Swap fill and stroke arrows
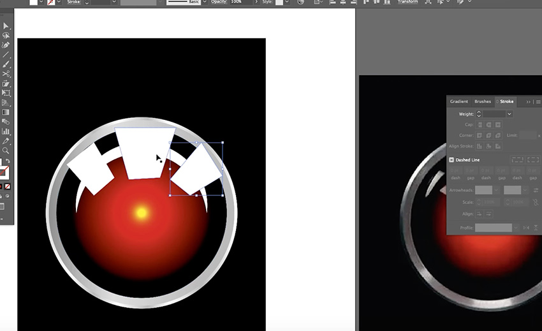The image size is (542, 331). 8,161
